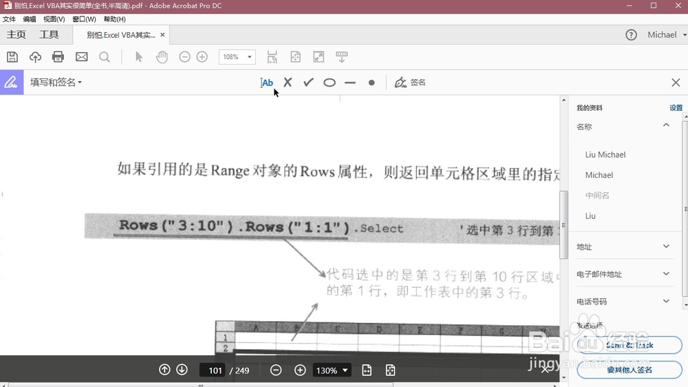
Task: Zoom out using the top toolbar minus
Action: pyautogui.click(x=184, y=57)
